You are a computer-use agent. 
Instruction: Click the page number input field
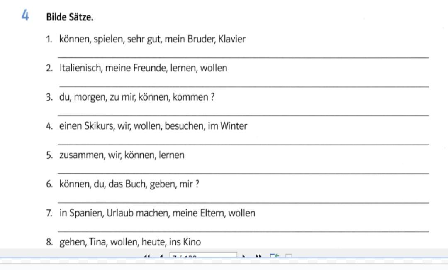pos(203,256)
